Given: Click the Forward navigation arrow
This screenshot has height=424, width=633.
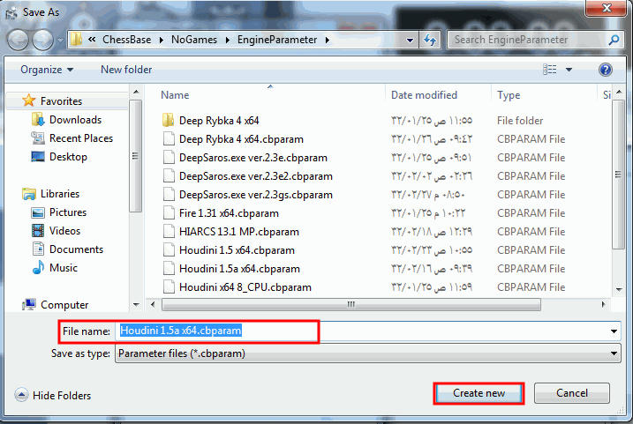Looking at the screenshot, I should (x=42, y=40).
